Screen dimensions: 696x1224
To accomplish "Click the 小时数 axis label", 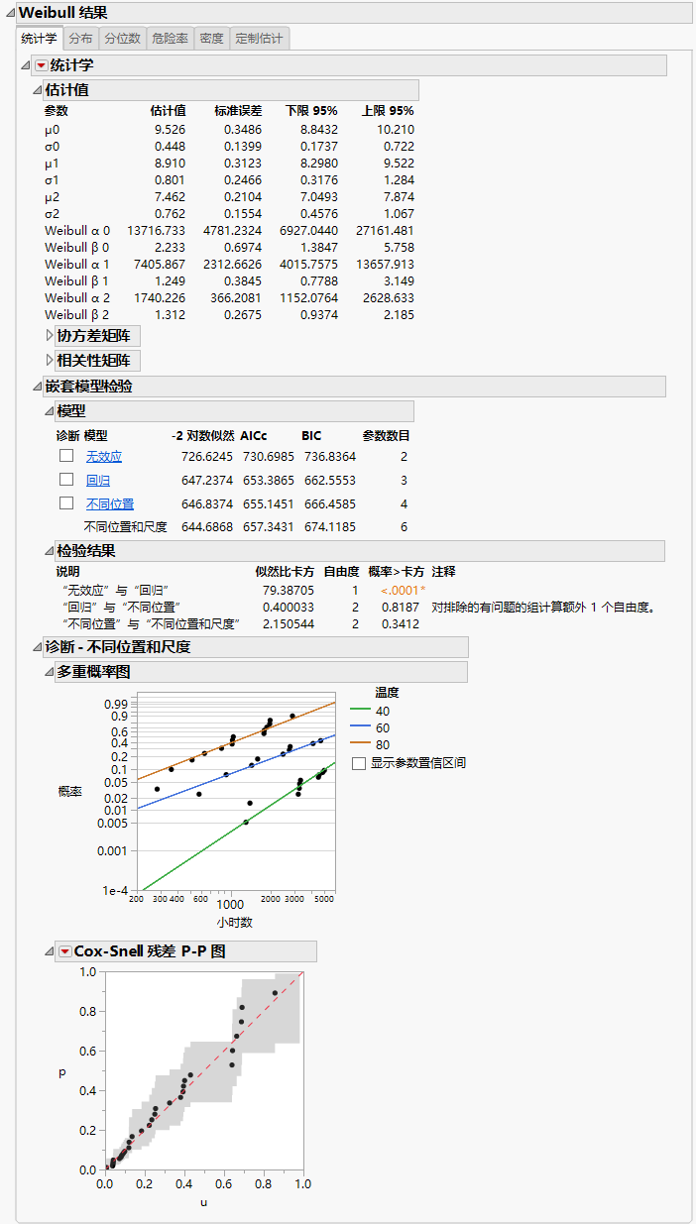I will [235, 923].
